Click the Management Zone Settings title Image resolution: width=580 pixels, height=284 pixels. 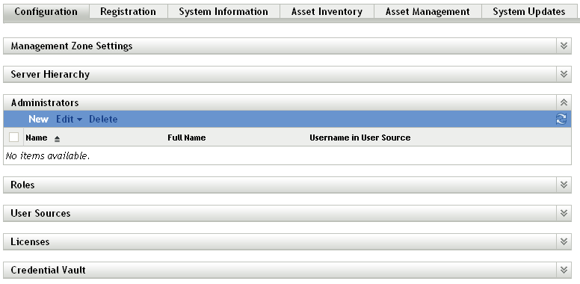pos(72,46)
